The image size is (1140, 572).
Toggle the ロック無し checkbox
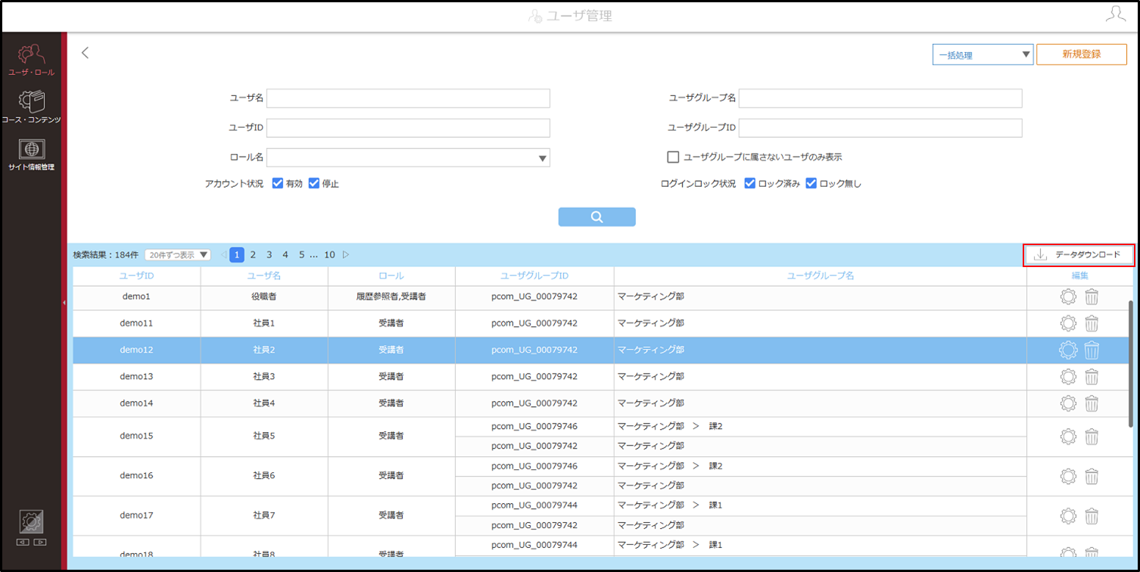[811, 183]
